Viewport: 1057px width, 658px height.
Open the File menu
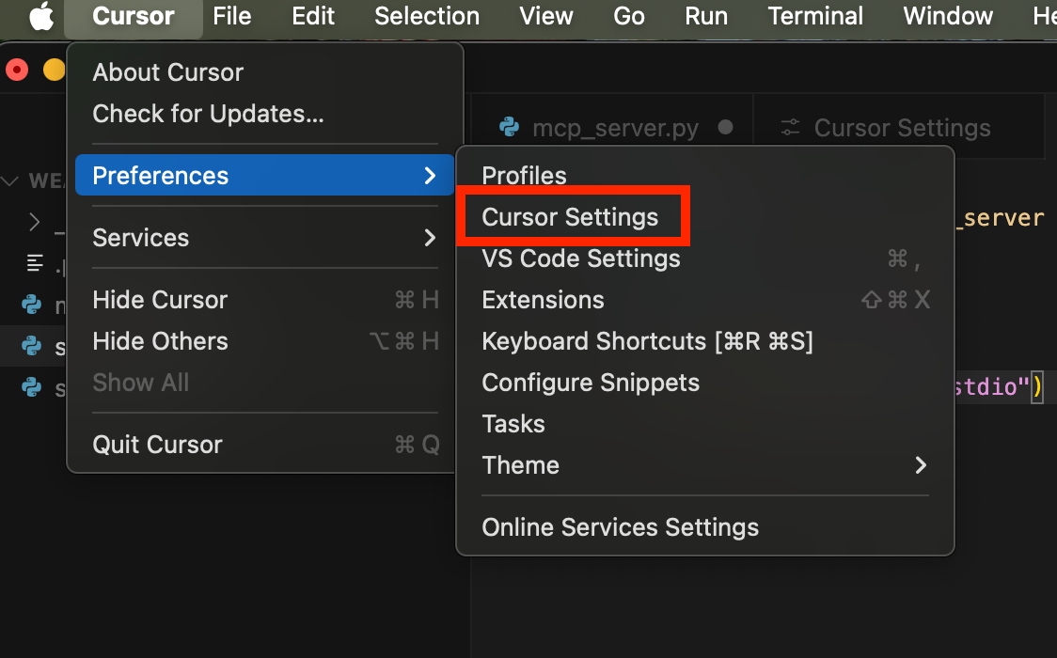tap(232, 16)
